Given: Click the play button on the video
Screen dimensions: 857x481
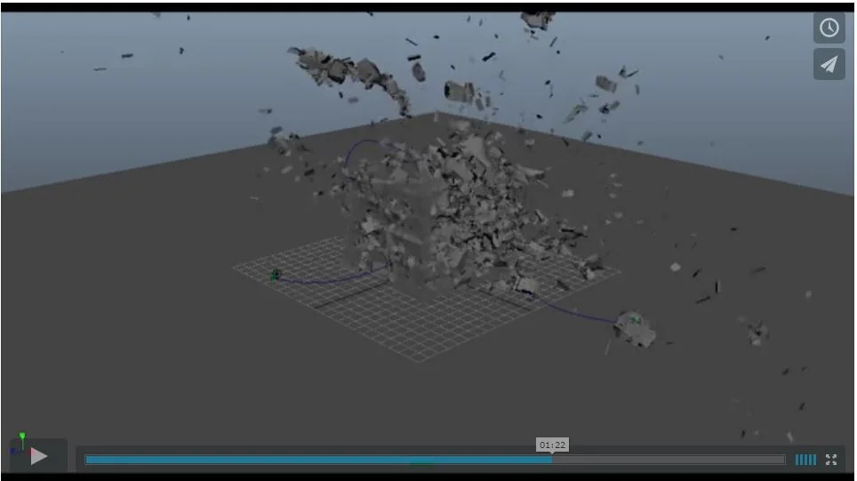Looking at the screenshot, I should 38,456.
